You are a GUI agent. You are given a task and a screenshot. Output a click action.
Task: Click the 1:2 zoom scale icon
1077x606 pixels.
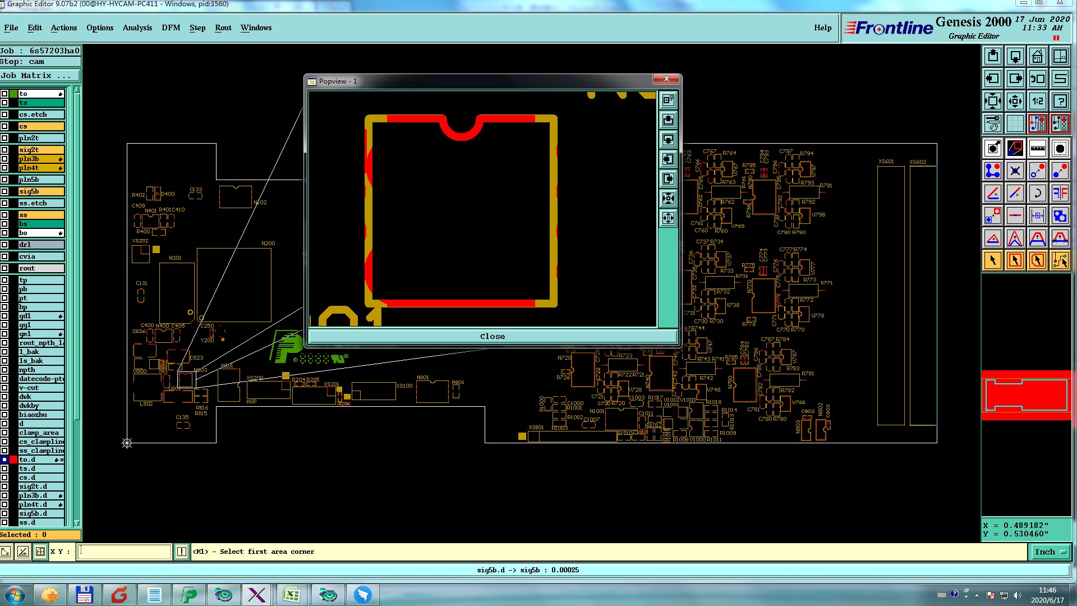pos(1037,101)
